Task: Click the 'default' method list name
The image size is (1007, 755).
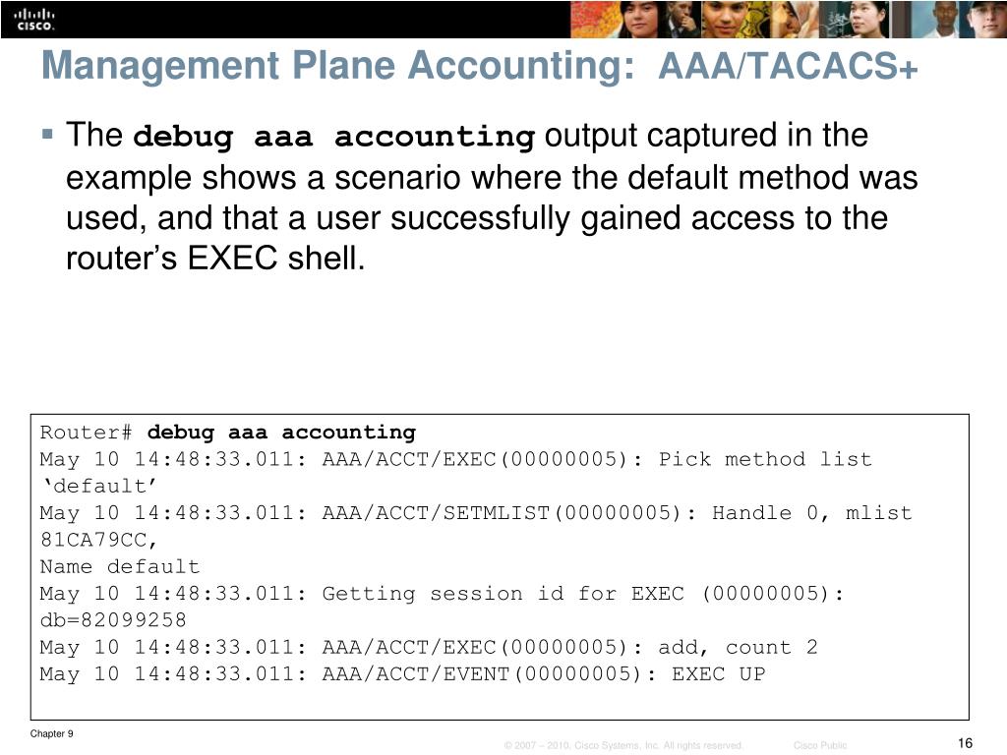Action: tap(99, 486)
